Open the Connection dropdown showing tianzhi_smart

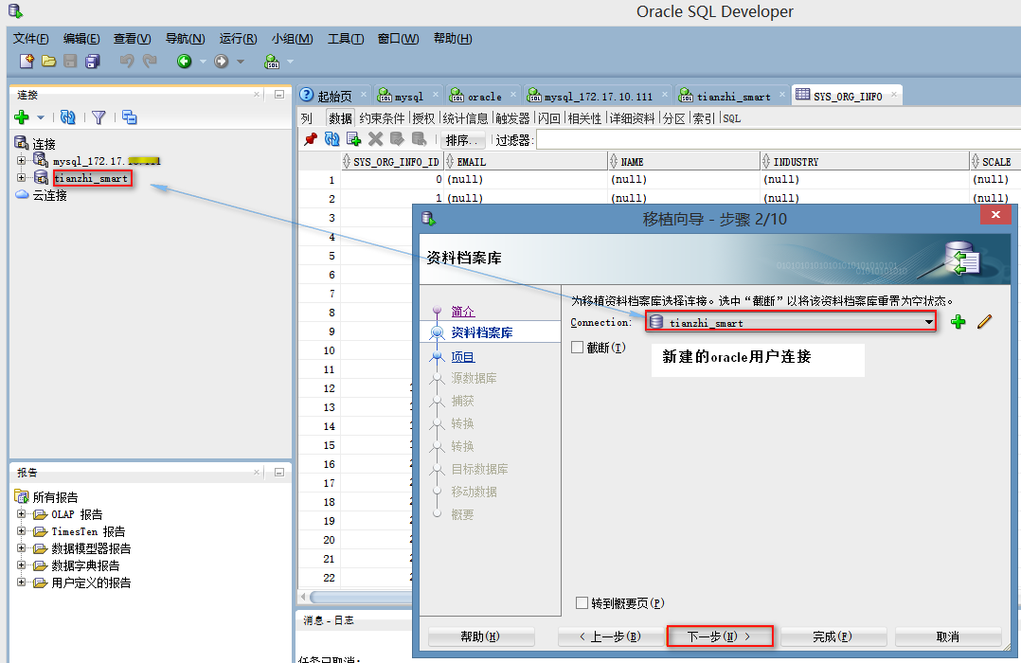click(927, 321)
